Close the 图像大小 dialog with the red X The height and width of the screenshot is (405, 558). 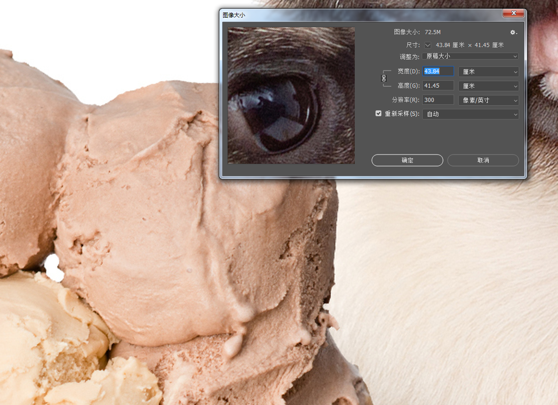coord(514,14)
